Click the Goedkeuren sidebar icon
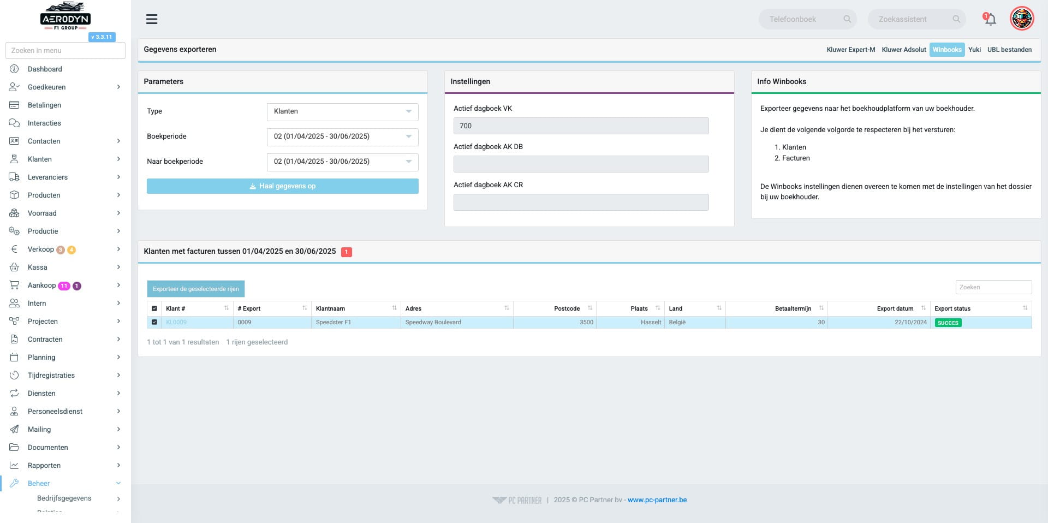The width and height of the screenshot is (1048, 523). pos(14,87)
